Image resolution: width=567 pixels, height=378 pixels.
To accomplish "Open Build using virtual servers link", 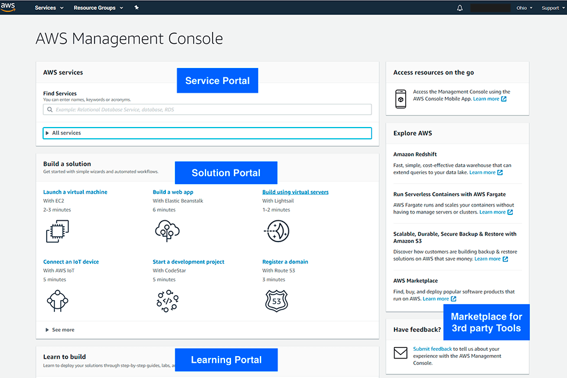I will click(295, 192).
